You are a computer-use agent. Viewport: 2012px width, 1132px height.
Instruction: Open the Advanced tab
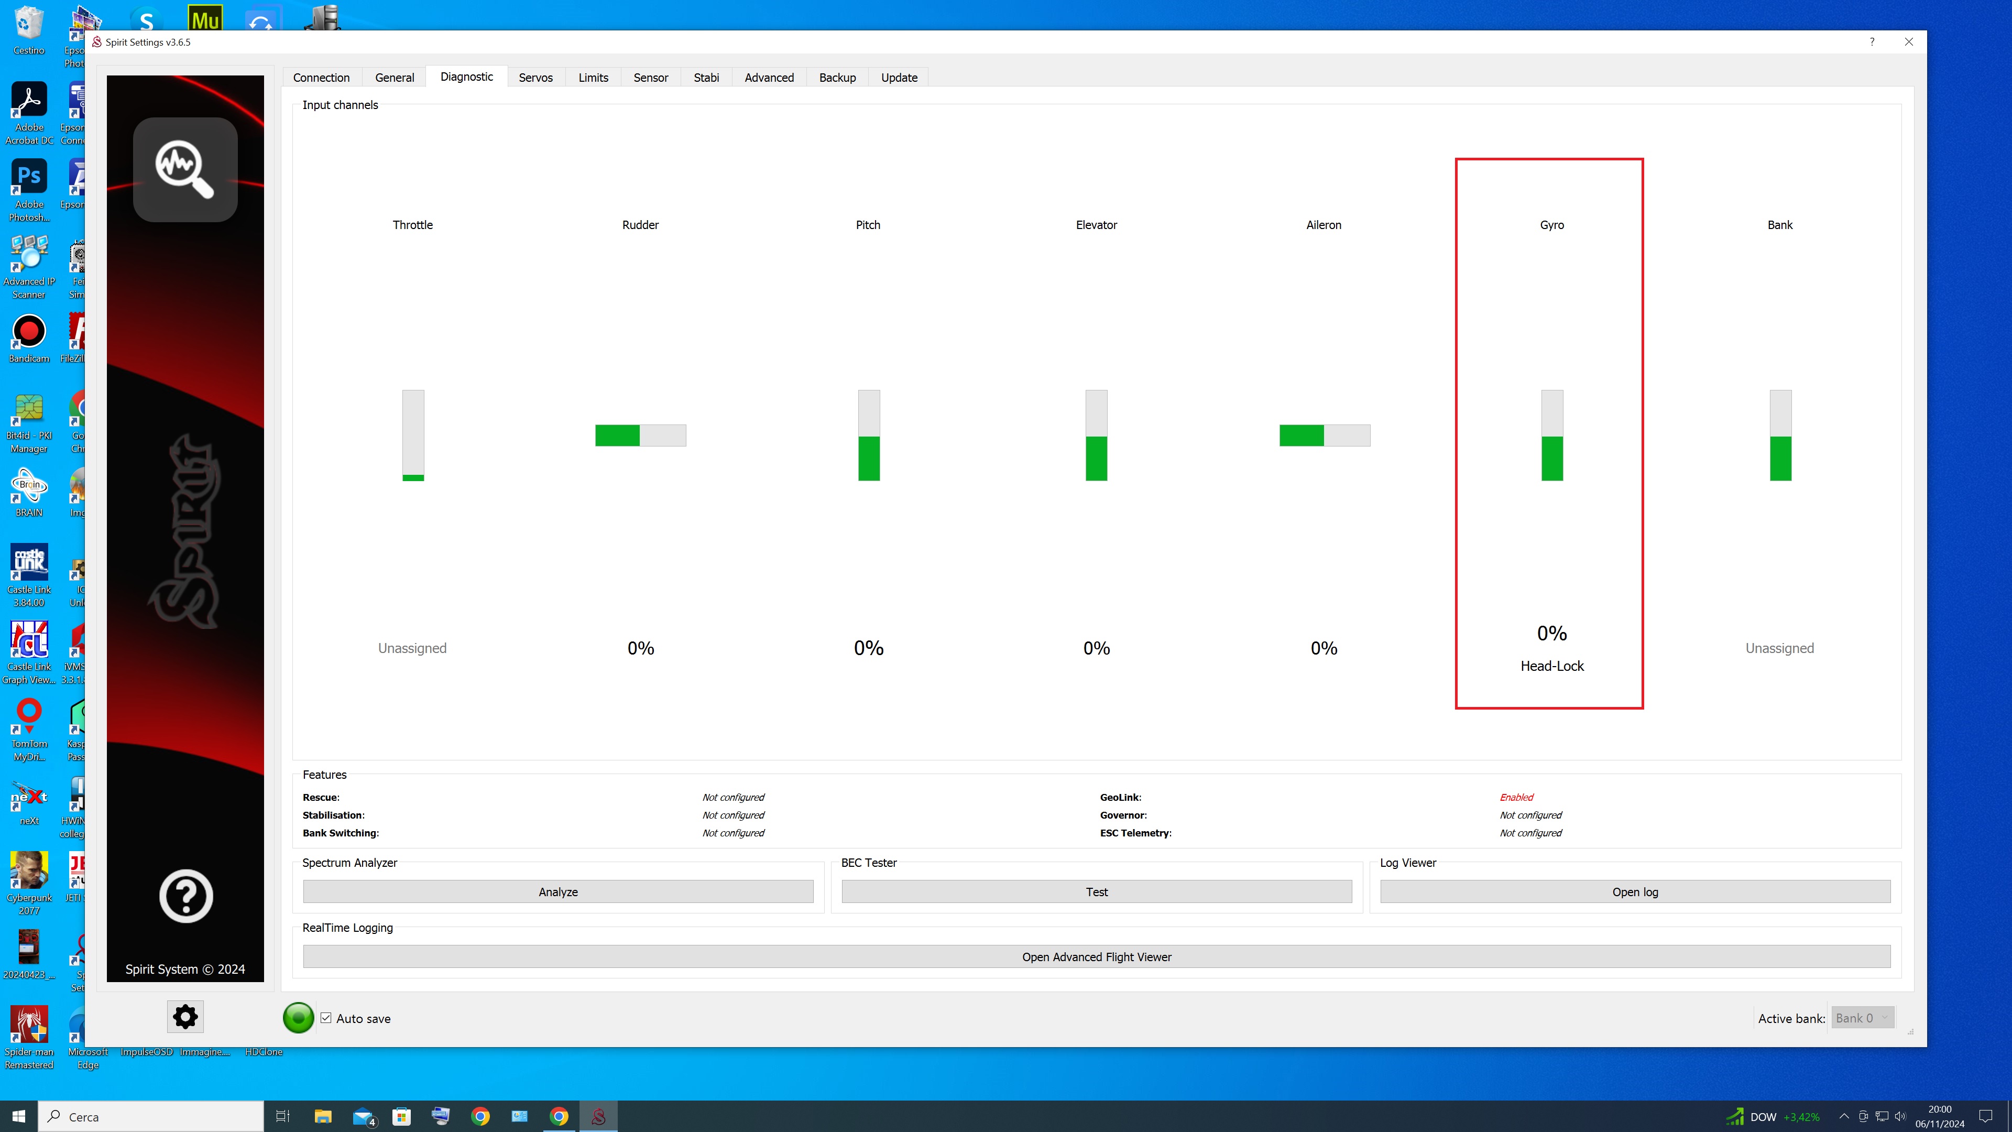point(769,78)
